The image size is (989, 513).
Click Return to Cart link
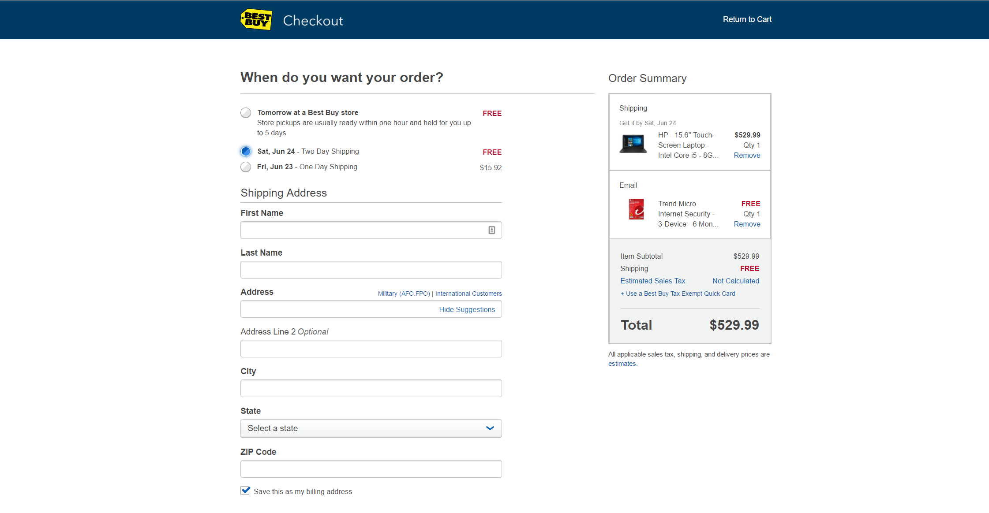[x=747, y=19]
